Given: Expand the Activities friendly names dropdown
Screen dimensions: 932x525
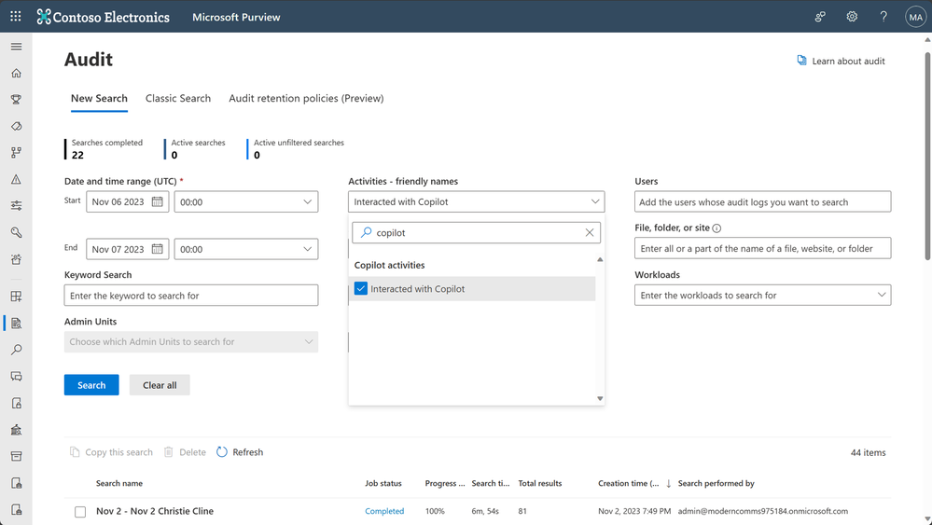Looking at the screenshot, I should 595,201.
